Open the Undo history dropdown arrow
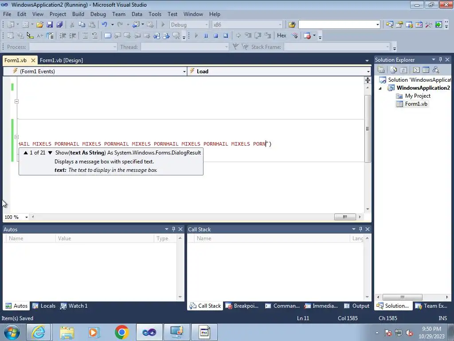 (x=112, y=25)
